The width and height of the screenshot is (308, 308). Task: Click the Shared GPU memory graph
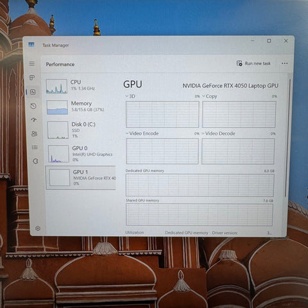point(200,214)
